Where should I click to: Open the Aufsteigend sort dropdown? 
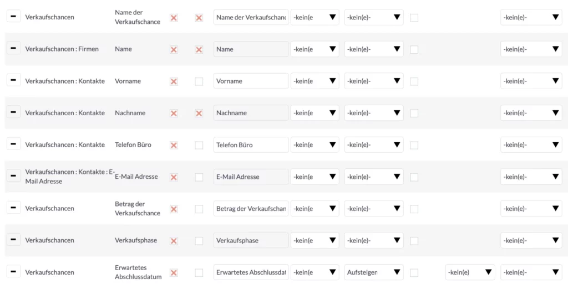pyautogui.click(x=374, y=272)
